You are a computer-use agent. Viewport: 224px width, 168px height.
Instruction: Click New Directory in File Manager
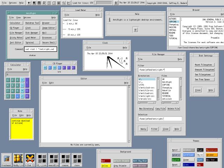[x=146, y=109]
